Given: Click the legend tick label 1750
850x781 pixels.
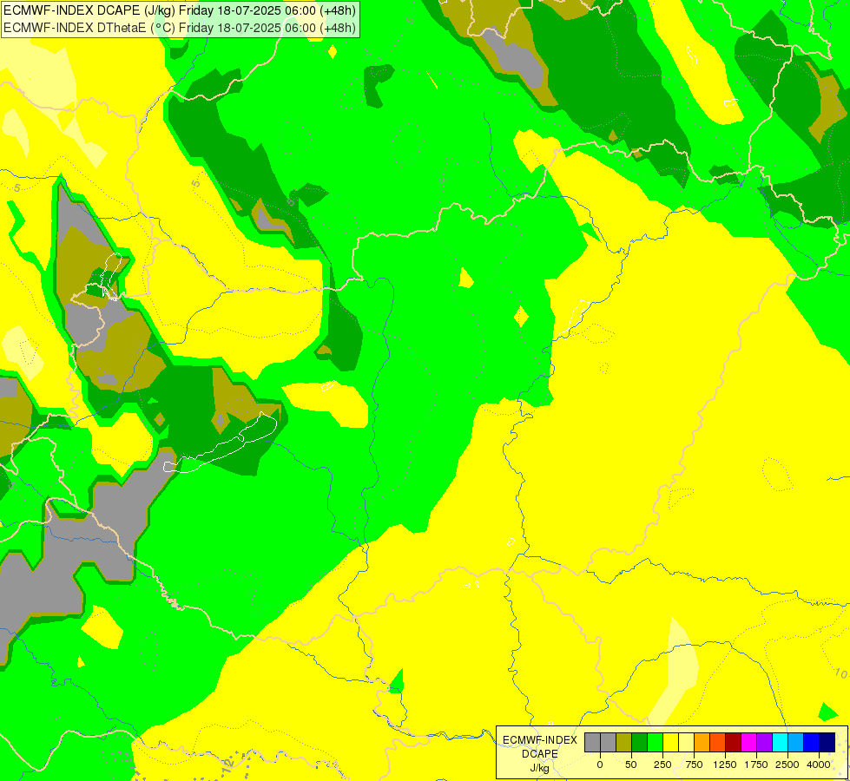Looking at the screenshot, I should tap(756, 765).
